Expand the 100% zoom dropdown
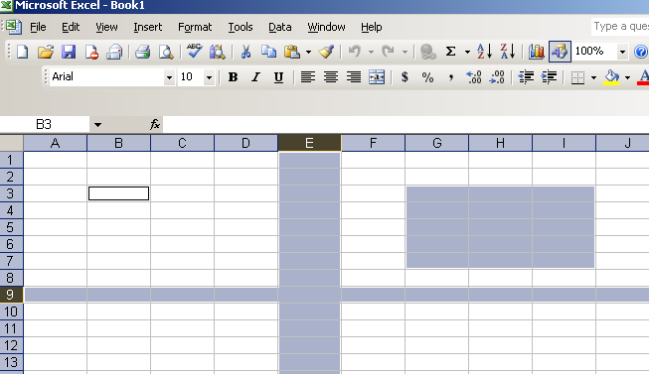 622,52
